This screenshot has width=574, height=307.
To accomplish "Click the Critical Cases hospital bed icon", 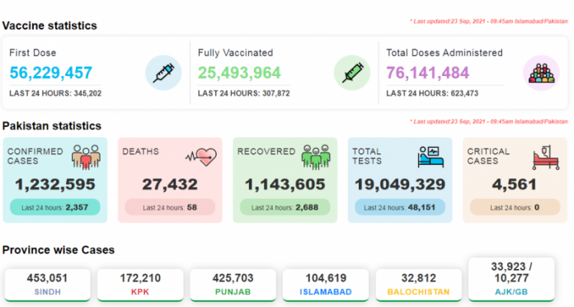I will pyautogui.click(x=546, y=157).
